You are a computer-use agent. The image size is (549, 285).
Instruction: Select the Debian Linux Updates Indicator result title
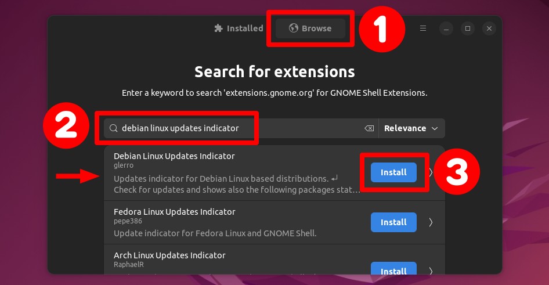click(174, 156)
